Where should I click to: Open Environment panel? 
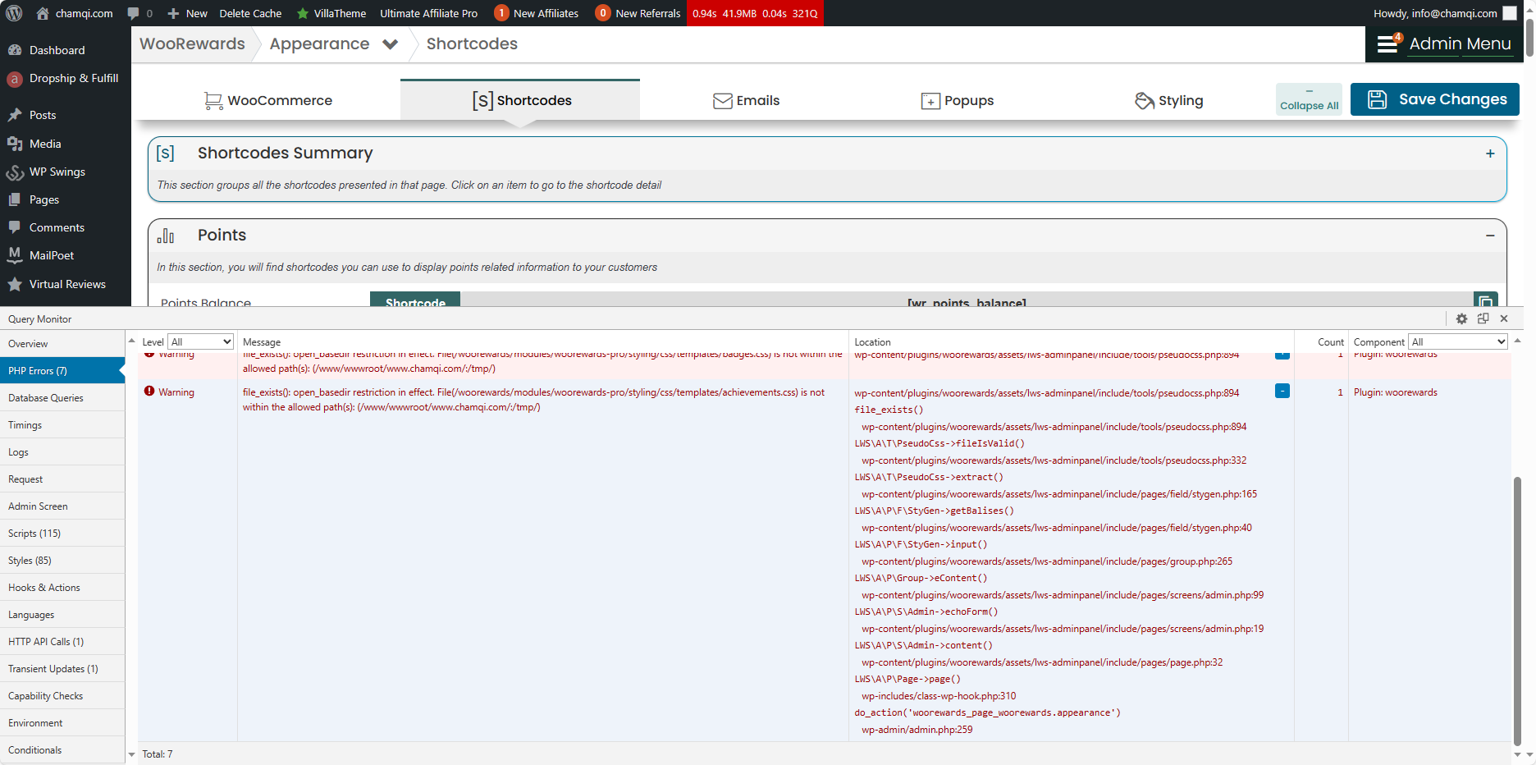click(62, 723)
